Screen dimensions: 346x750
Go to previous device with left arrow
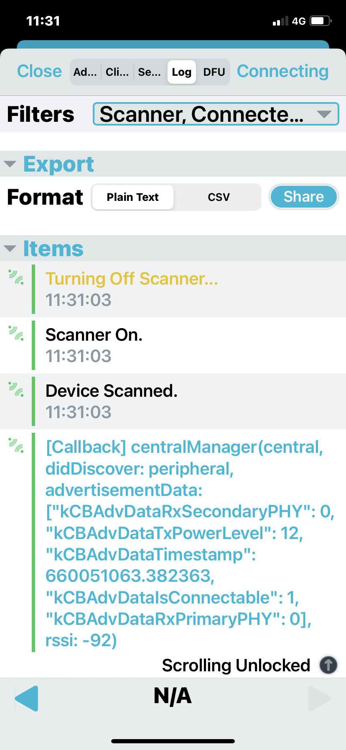[x=26, y=698]
